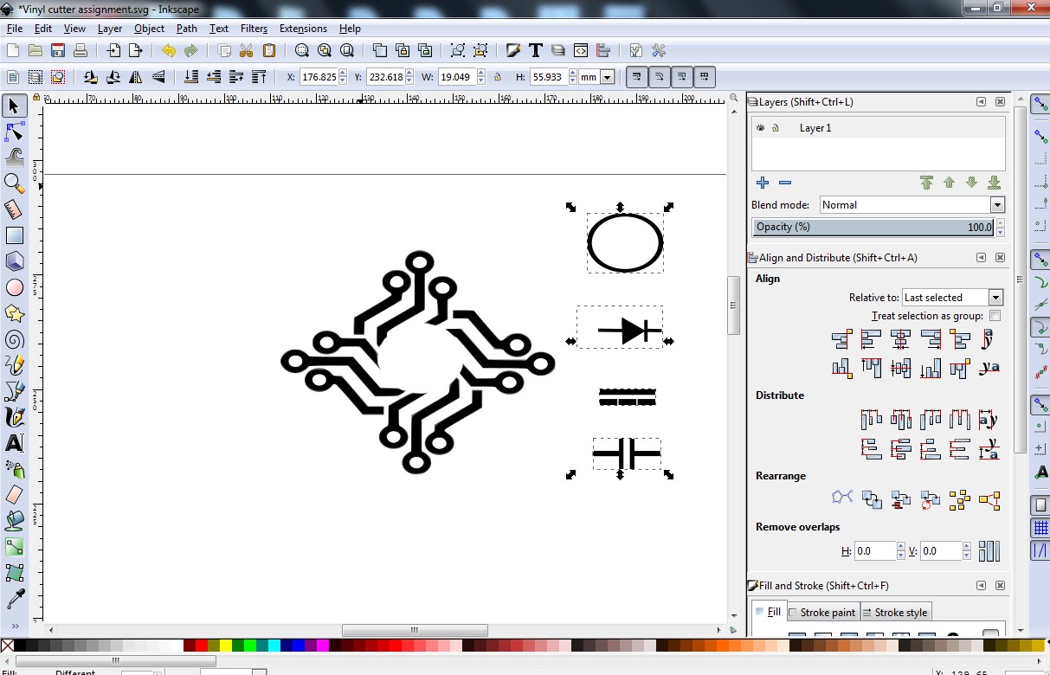Pick yellow swatch in palette
Screen dimensions: 1050x675
click(x=225, y=646)
